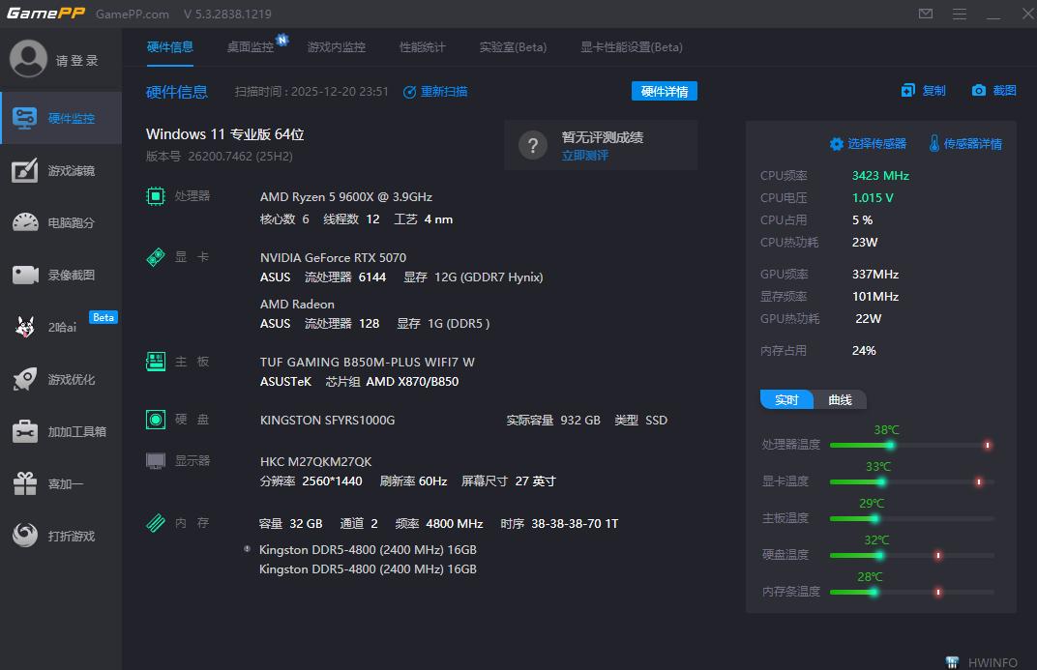Switch to 性能统计 tab

pos(423,47)
